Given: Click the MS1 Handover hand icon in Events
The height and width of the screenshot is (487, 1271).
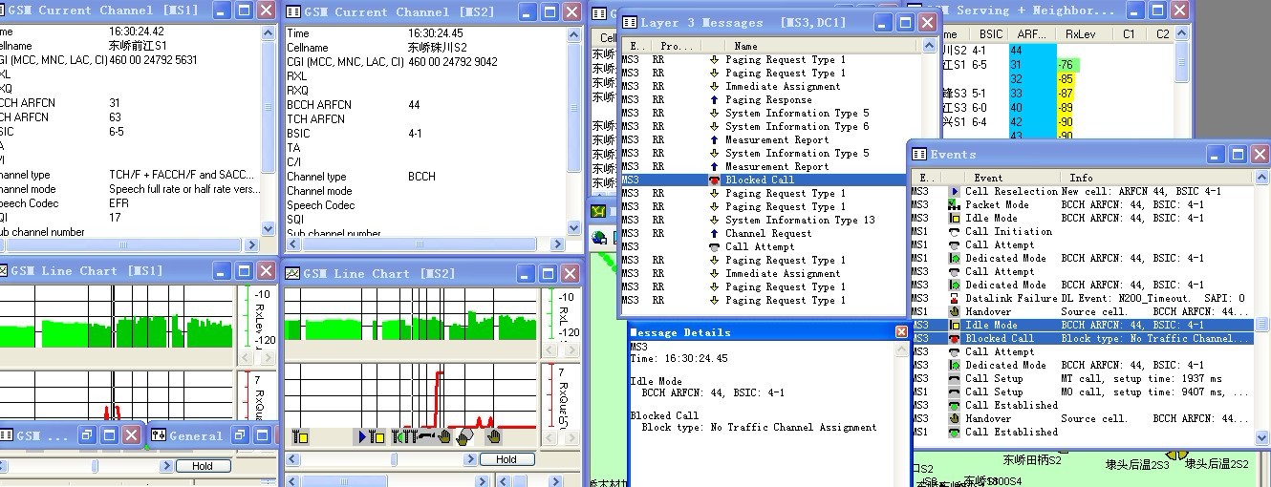Looking at the screenshot, I should click(x=954, y=311).
